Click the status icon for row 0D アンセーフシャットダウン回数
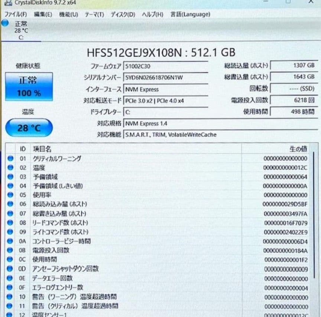 [10, 269]
